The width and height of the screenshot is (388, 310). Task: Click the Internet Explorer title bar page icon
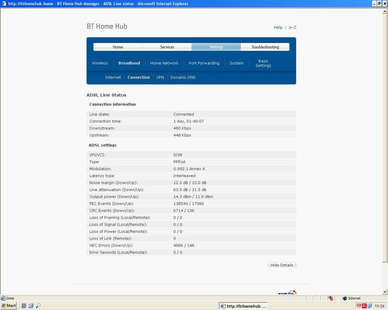coord(4,3)
